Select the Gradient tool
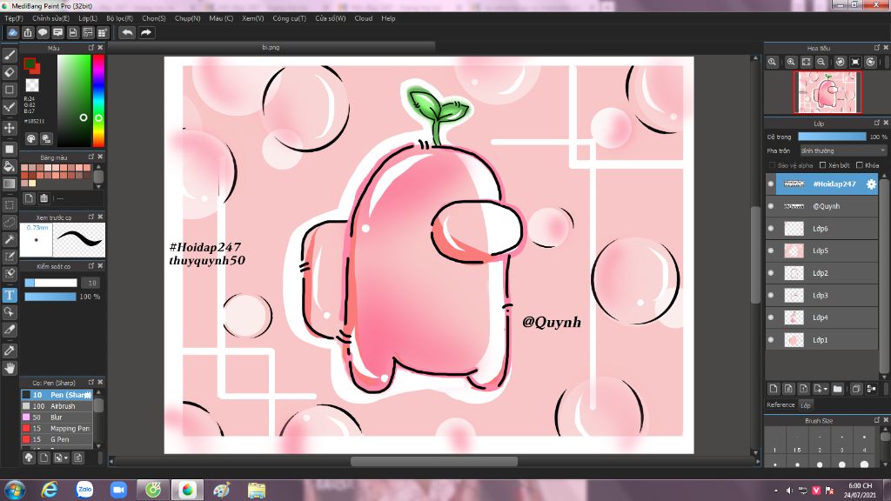 [9, 184]
